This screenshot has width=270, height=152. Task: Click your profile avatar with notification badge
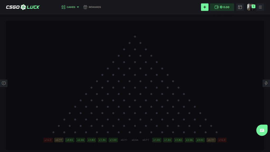(251, 7)
